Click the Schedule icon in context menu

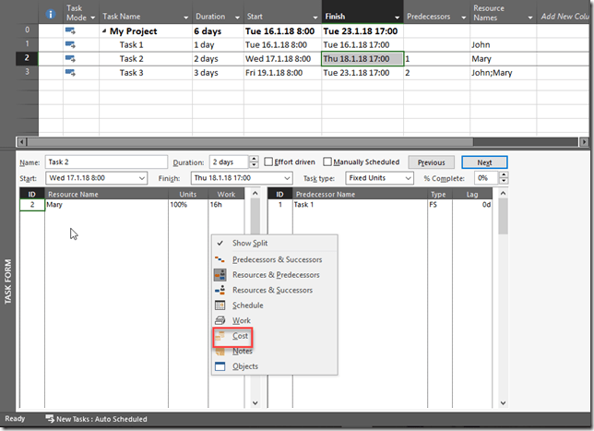coord(220,305)
